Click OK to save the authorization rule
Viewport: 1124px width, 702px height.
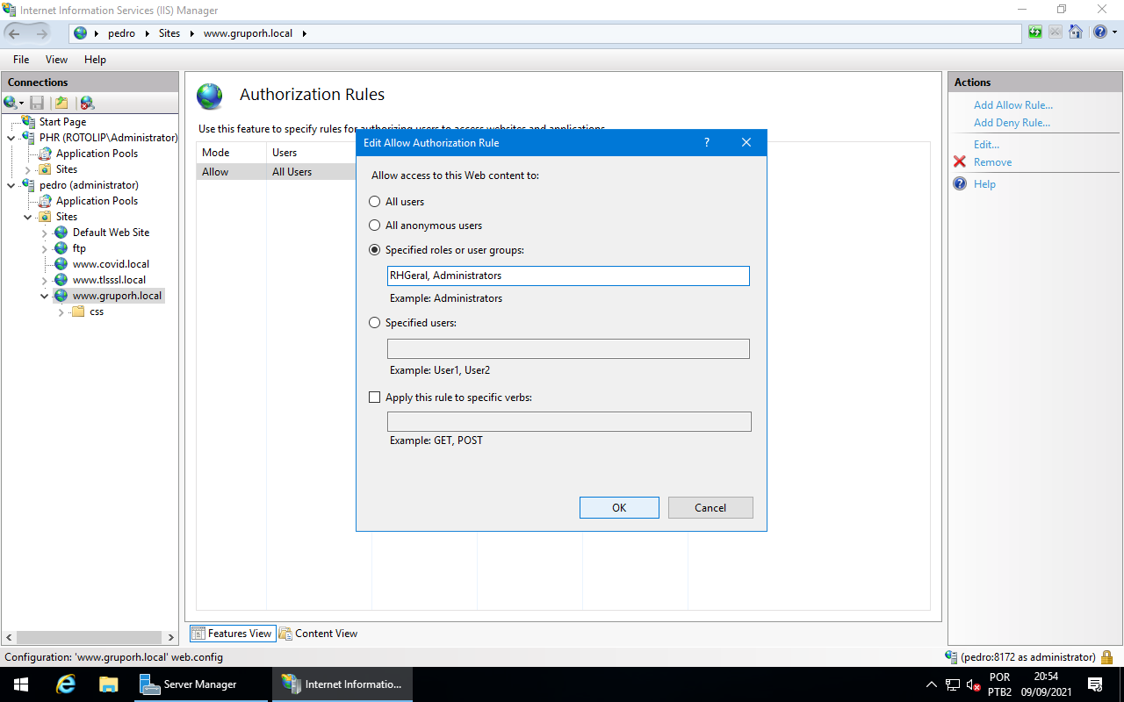619,507
